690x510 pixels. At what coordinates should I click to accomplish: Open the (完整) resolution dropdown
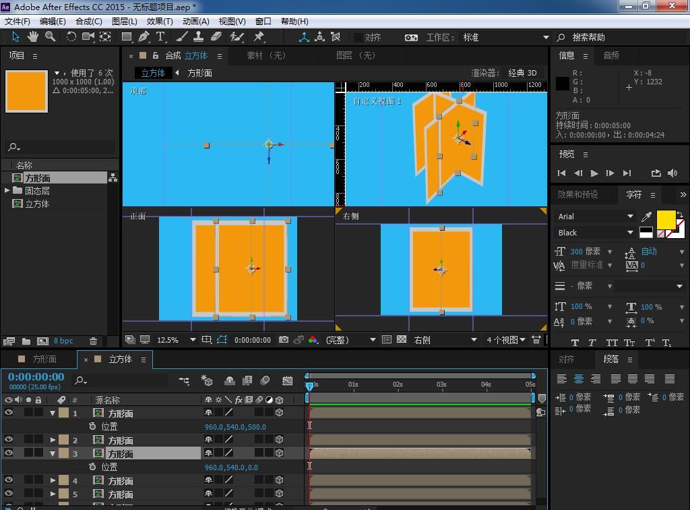click(350, 340)
